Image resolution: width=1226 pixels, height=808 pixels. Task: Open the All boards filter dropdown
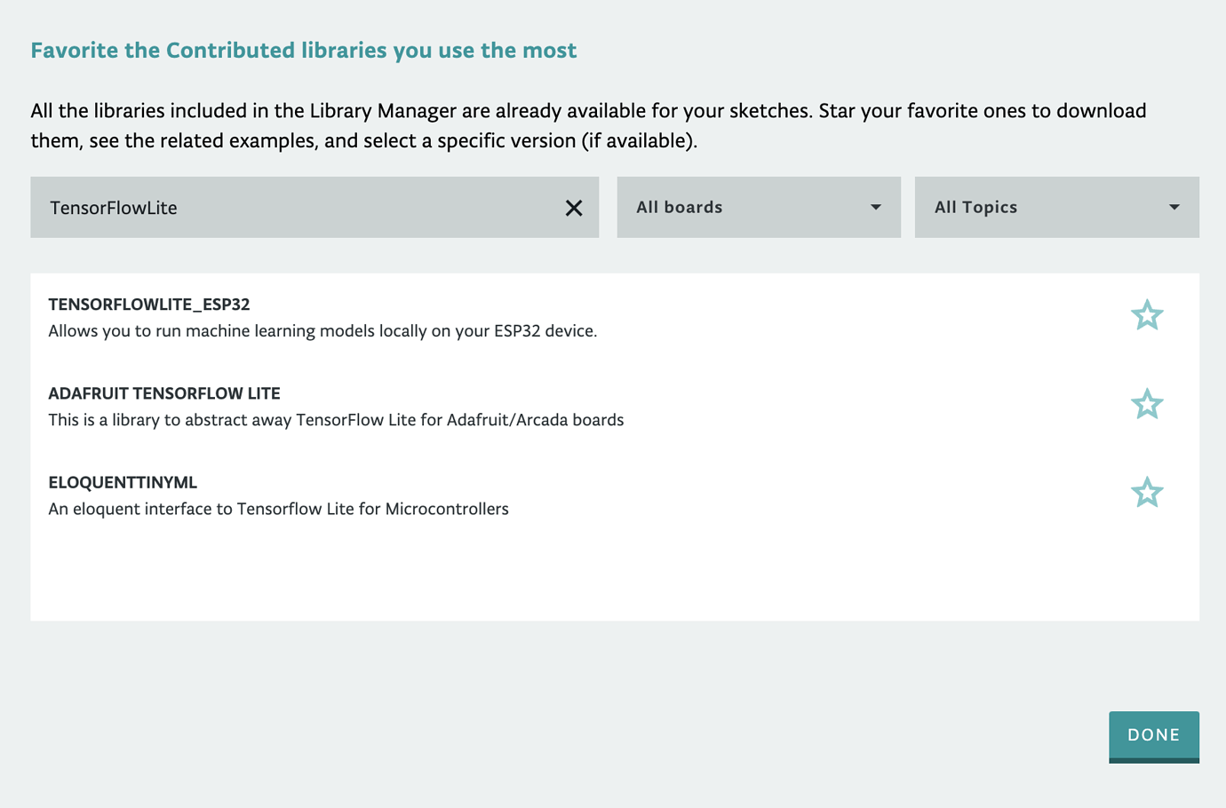pos(758,207)
